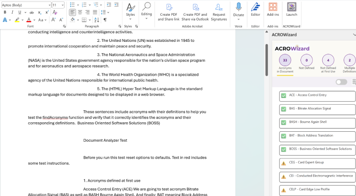Apply yellow text highlight color
Image resolution: width=356 pixels, height=196 pixels.
[17, 20]
